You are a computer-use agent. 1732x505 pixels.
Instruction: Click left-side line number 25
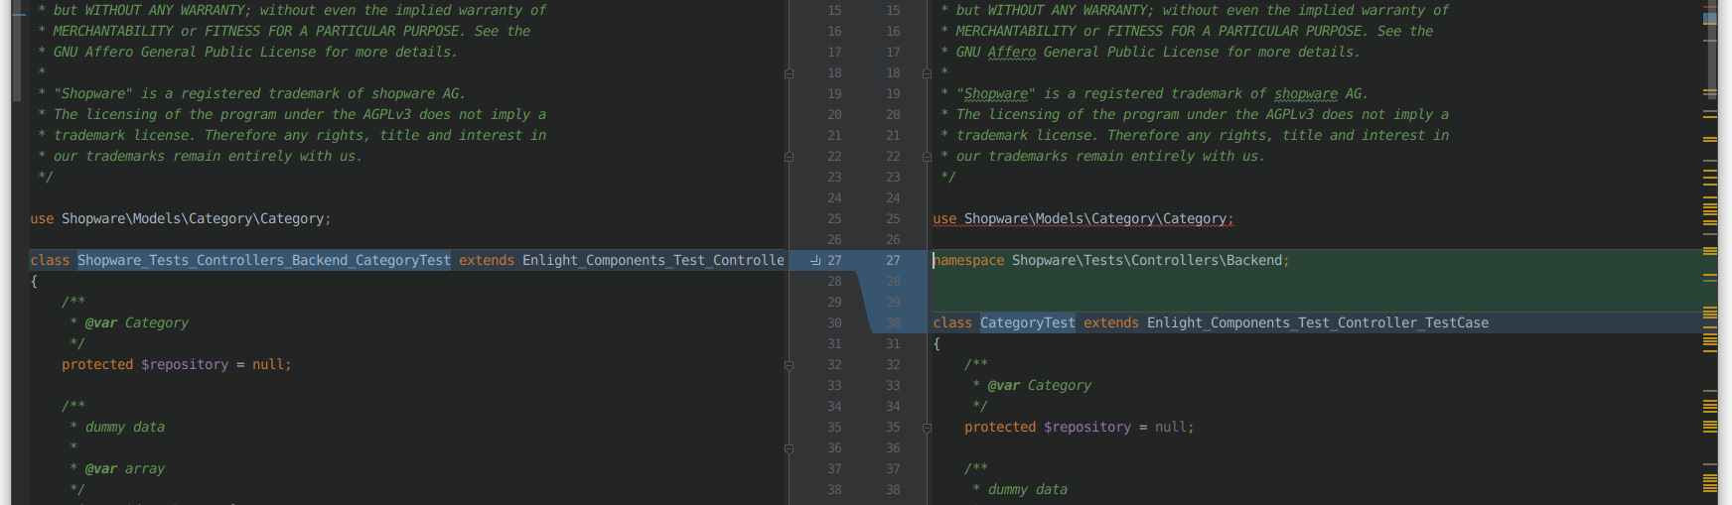[x=834, y=218]
